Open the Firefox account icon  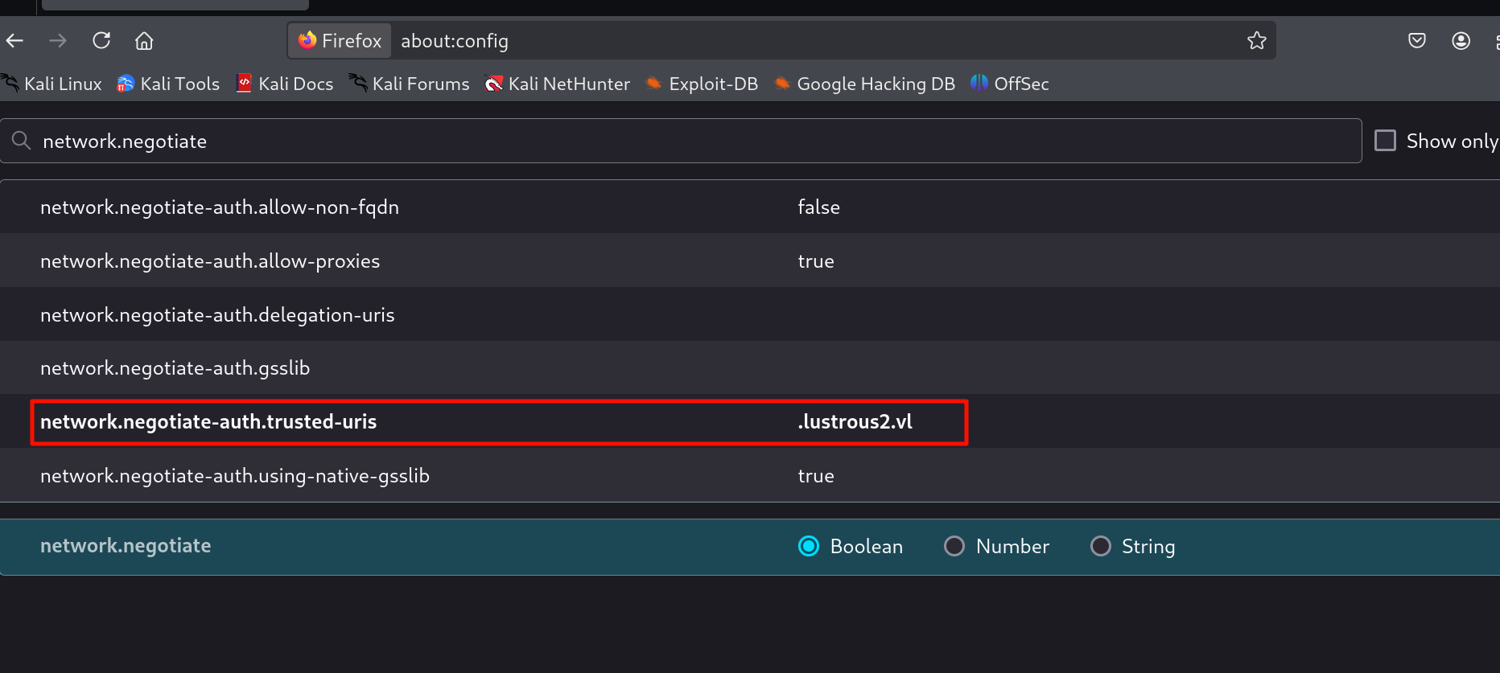1461,40
